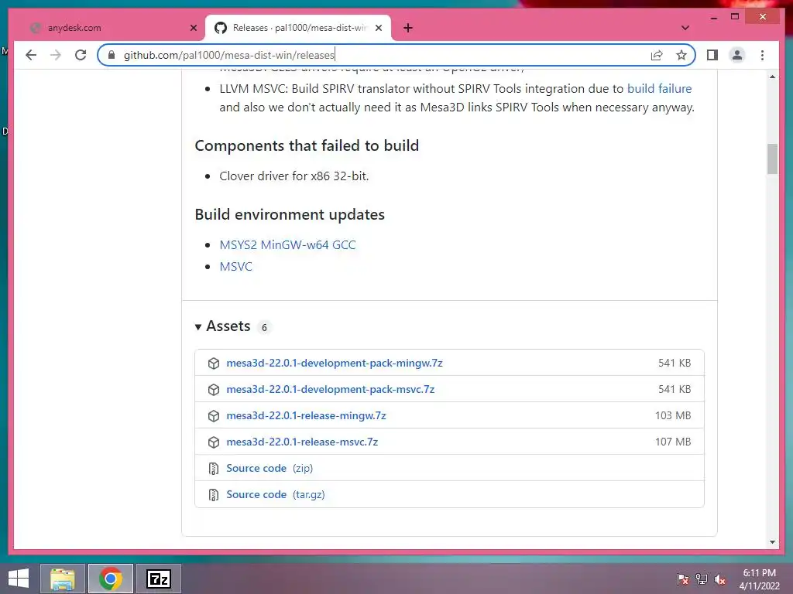Click the Components that failed to build heading

[x=307, y=146]
